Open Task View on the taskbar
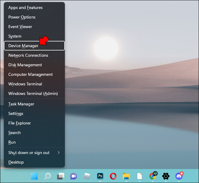This screenshot has height=183, width=199. 61,176
